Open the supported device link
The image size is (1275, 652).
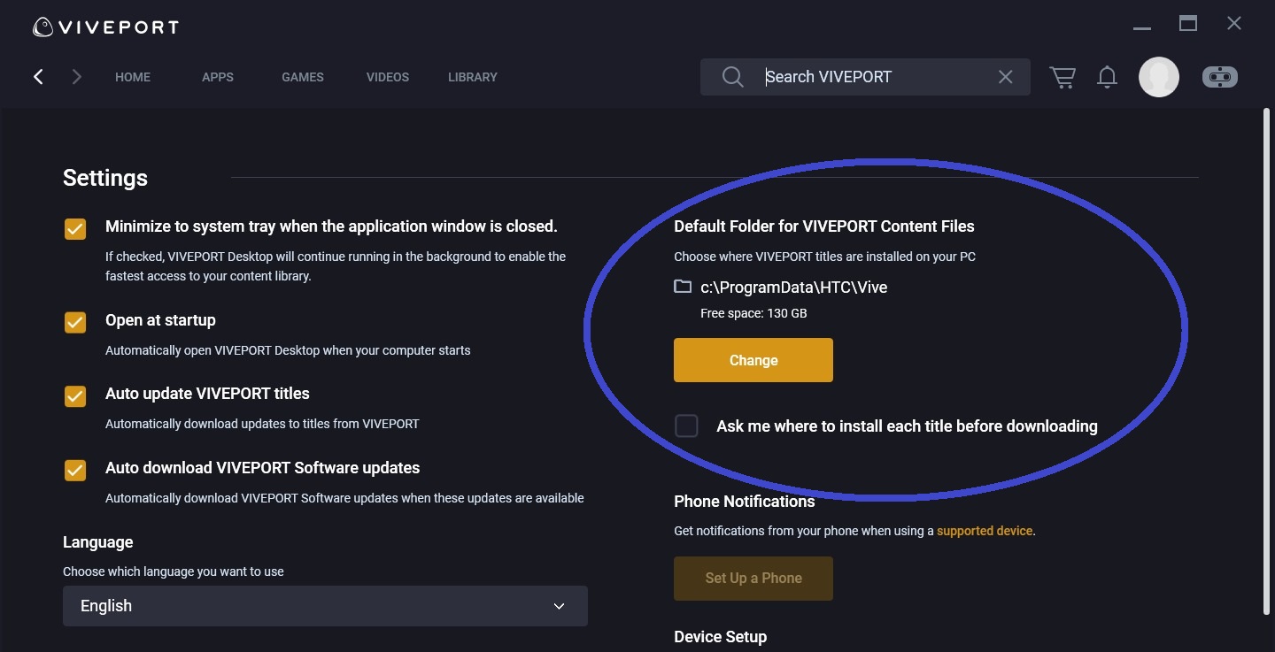pos(985,531)
